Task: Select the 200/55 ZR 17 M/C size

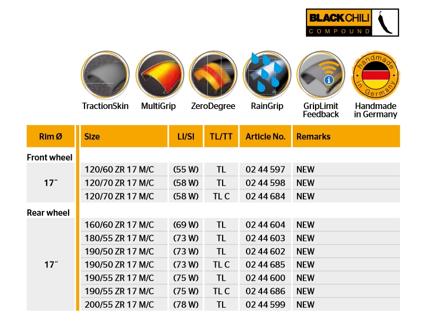Action: pos(119,305)
